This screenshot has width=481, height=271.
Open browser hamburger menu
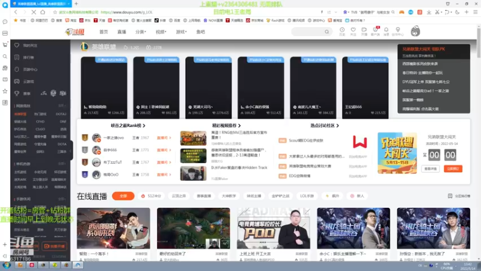[x=475, y=12]
